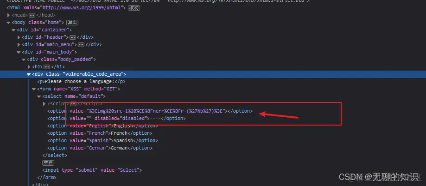426x186 pixels.
Task: Collapse the select name="default" node
Action: pos(39,96)
